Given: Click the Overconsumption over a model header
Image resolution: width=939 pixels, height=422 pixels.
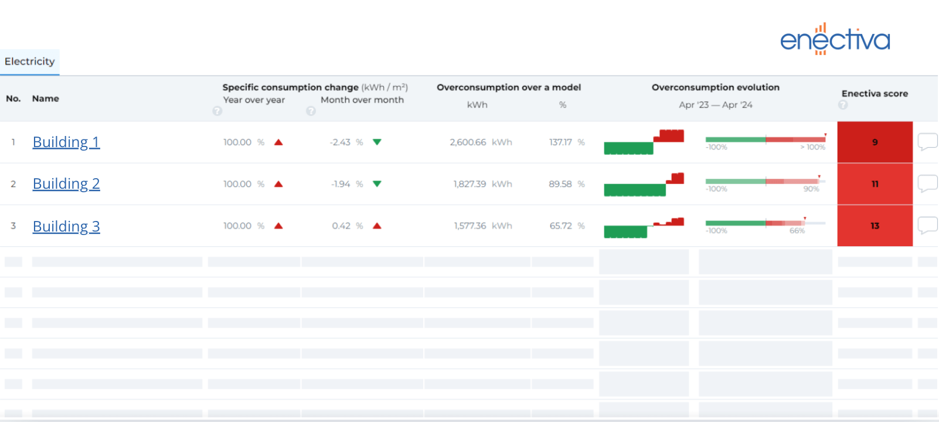Looking at the screenshot, I should pyautogui.click(x=508, y=87).
